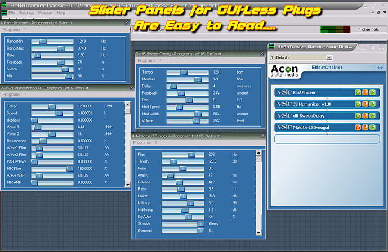This screenshot has height=252, width=388.
Task: Click the BeRoTracker app icon in title bar
Action: (4, 4)
